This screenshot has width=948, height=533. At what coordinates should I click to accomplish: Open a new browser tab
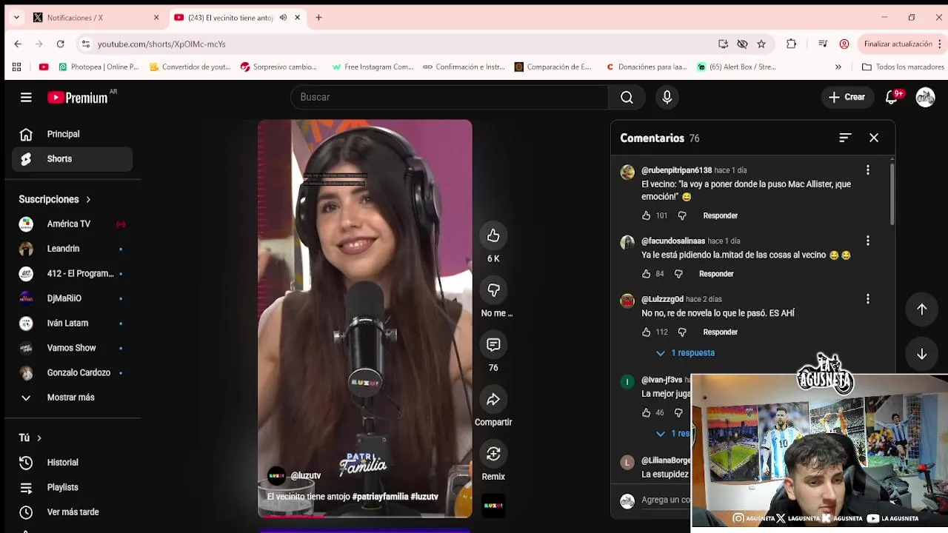pos(318,18)
